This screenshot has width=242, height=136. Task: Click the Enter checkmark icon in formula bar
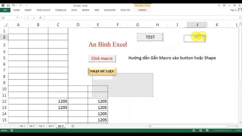point(34,18)
